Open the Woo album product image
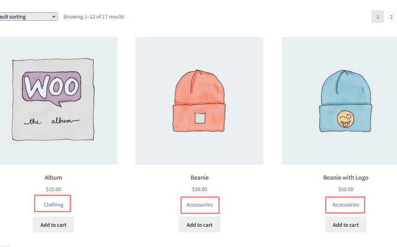 (x=59, y=101)
